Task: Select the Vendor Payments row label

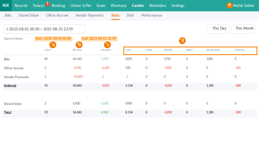Action: click(16, 77)
